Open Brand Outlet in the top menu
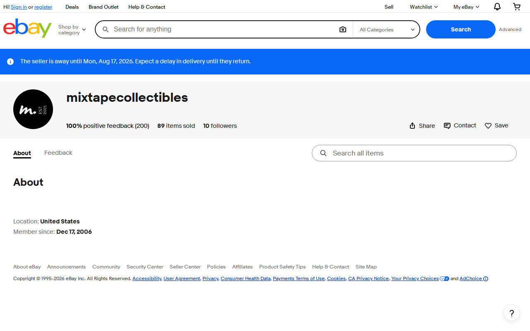The height and width of the screenshot is (331, 530). (x=104, y=7)
